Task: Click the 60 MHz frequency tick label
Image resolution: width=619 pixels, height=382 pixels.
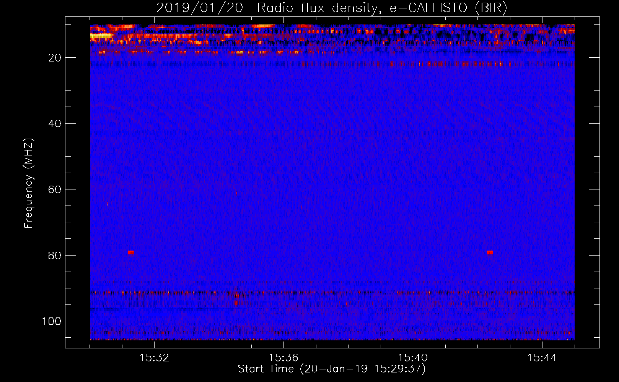Action: [55, 189]
